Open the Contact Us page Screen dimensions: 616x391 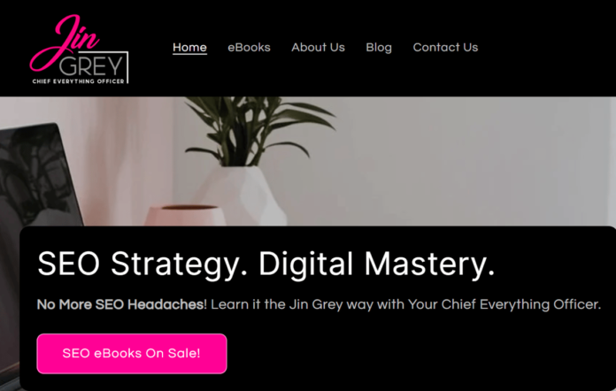(445, 48)
